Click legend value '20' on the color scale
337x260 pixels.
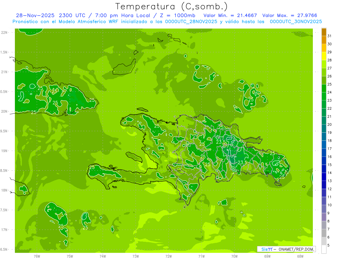coord(330,125)
